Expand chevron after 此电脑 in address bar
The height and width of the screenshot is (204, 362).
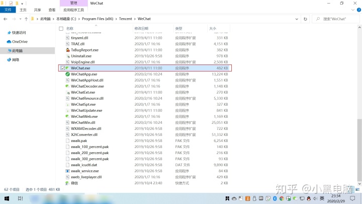pos(53,19)
